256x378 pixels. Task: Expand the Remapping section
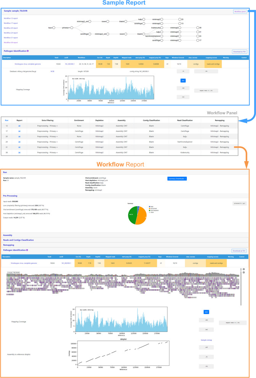9,245
